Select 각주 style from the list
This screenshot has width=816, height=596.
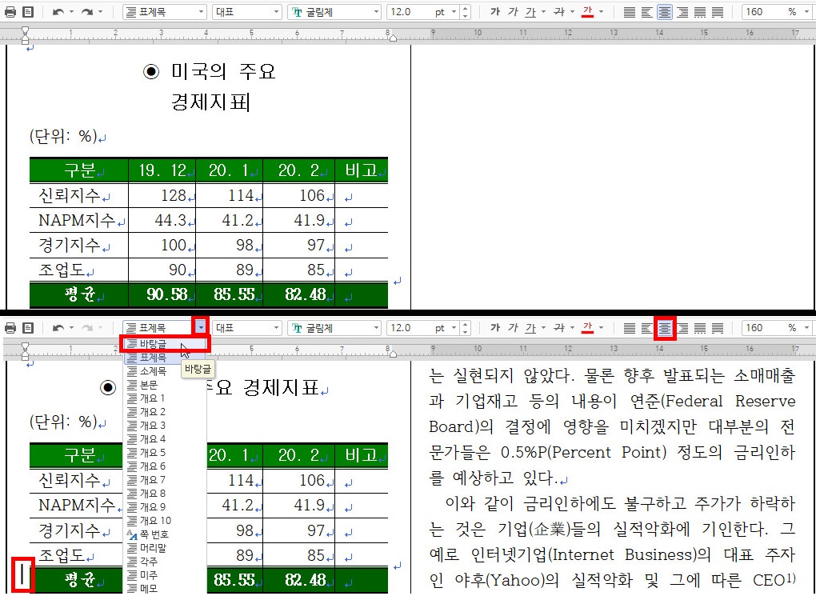(165, 562)
